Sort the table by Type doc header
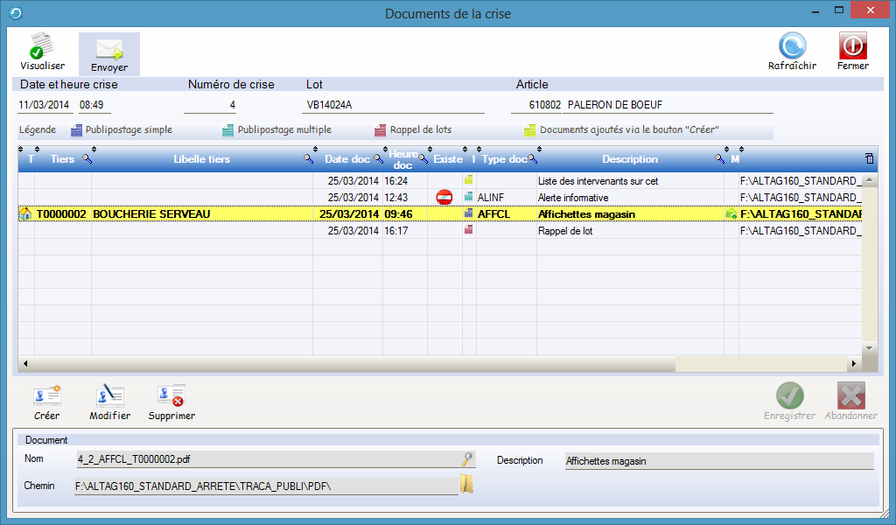Viewport: 896px width, 525px height. coord(504,159)
